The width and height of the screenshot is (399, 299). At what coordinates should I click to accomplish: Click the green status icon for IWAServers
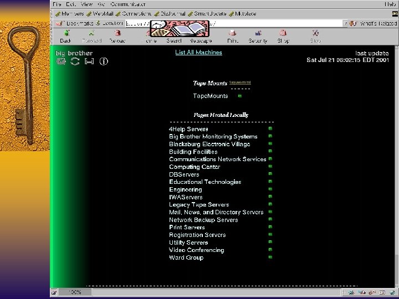pos(270,197)
